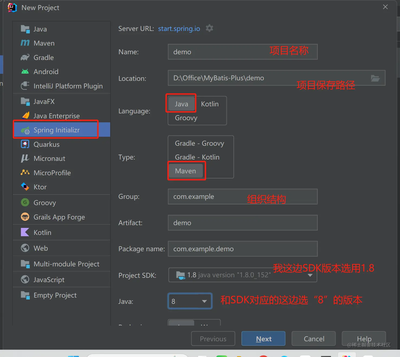This screenshot has height=357, width=400.
Task: Open the Java version dropdown
Action: click(x=190, y=301)
